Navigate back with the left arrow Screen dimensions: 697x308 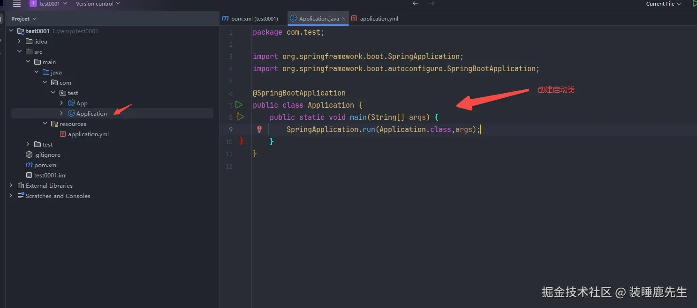click(416, 3)
